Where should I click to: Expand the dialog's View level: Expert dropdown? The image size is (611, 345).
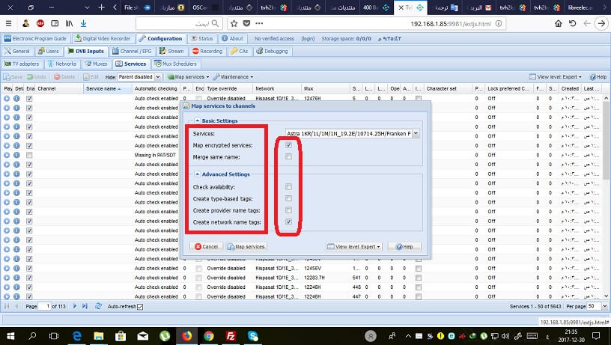(354, 246)
